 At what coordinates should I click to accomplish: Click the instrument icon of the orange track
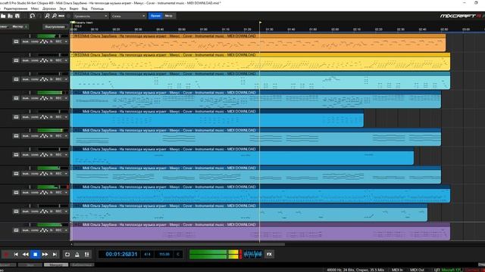(x=16, y=42)
